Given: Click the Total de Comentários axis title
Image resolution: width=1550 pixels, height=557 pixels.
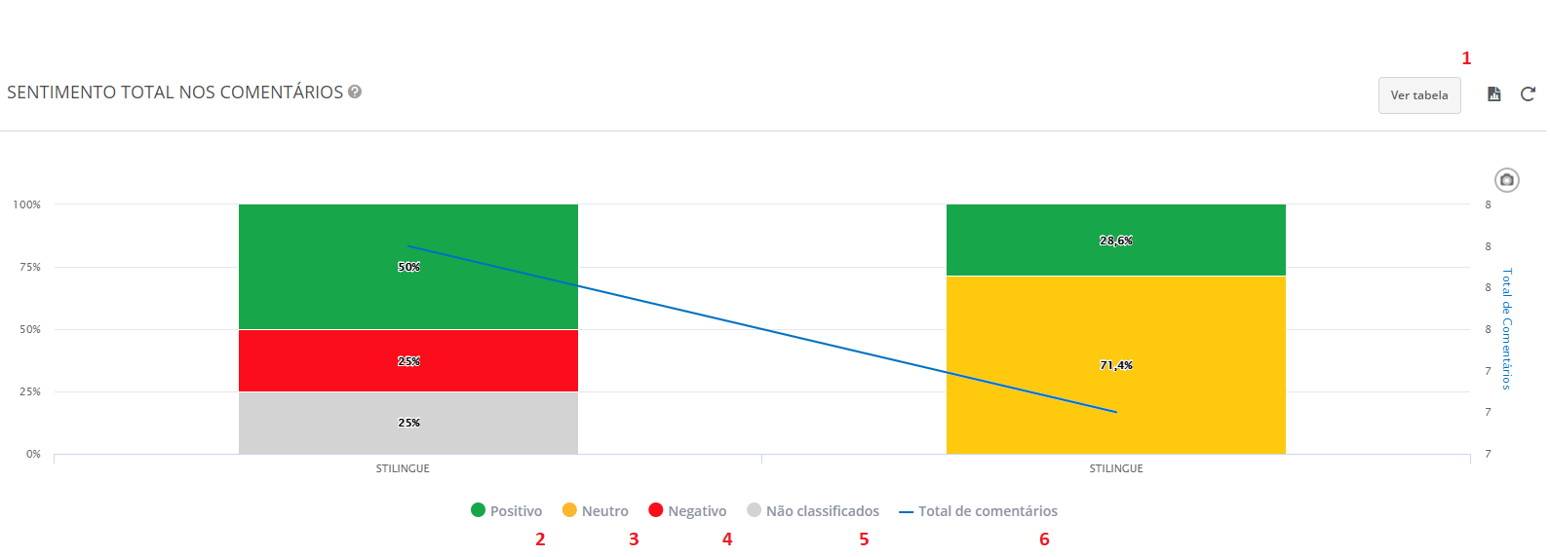Looking at the screenshot, I should [x=1506, y=329].
